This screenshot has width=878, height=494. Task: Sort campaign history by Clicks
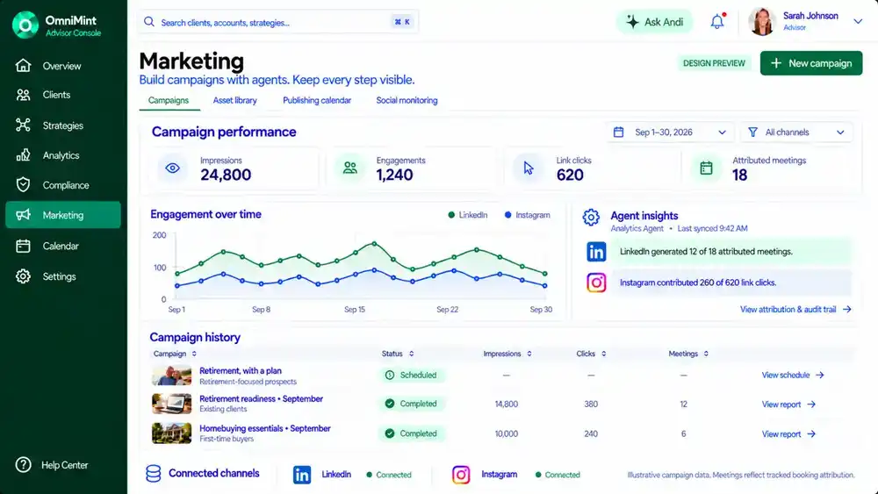coord(591,354)
